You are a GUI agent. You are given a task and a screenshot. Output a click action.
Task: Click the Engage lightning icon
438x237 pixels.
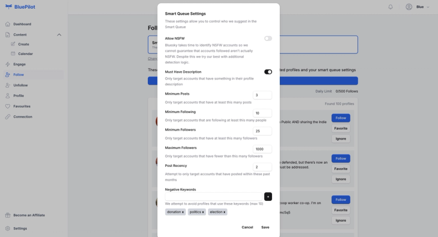(x=8, y=64)
